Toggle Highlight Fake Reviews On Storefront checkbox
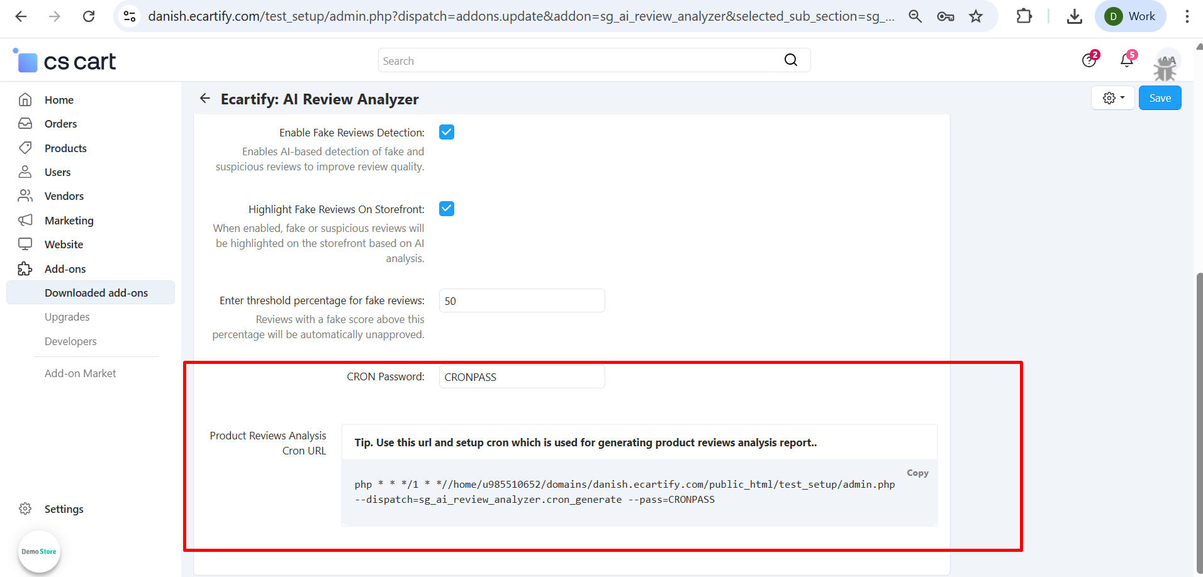The image size is (1203, 577). pyautogui.click(x=447, y=209)
